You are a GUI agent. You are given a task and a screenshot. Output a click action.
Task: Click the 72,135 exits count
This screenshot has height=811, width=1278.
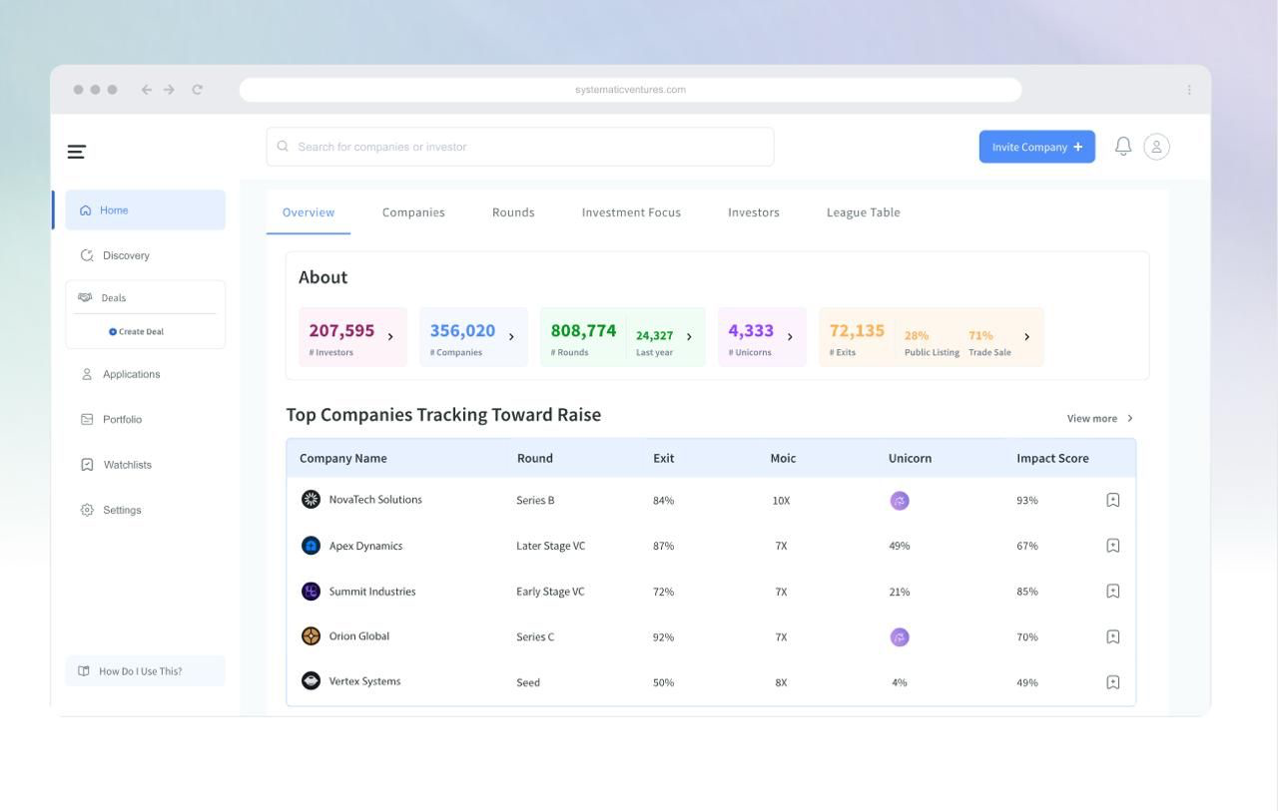(x=857, y=331)
